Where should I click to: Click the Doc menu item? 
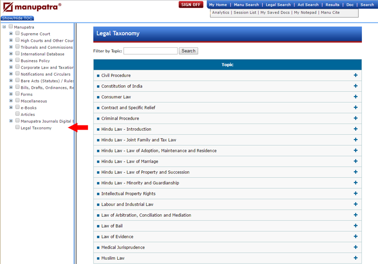coord(350,5)
